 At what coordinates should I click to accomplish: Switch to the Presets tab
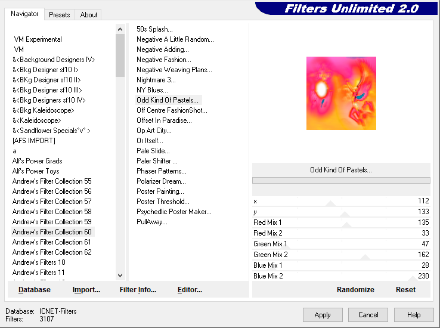point(59,15)
